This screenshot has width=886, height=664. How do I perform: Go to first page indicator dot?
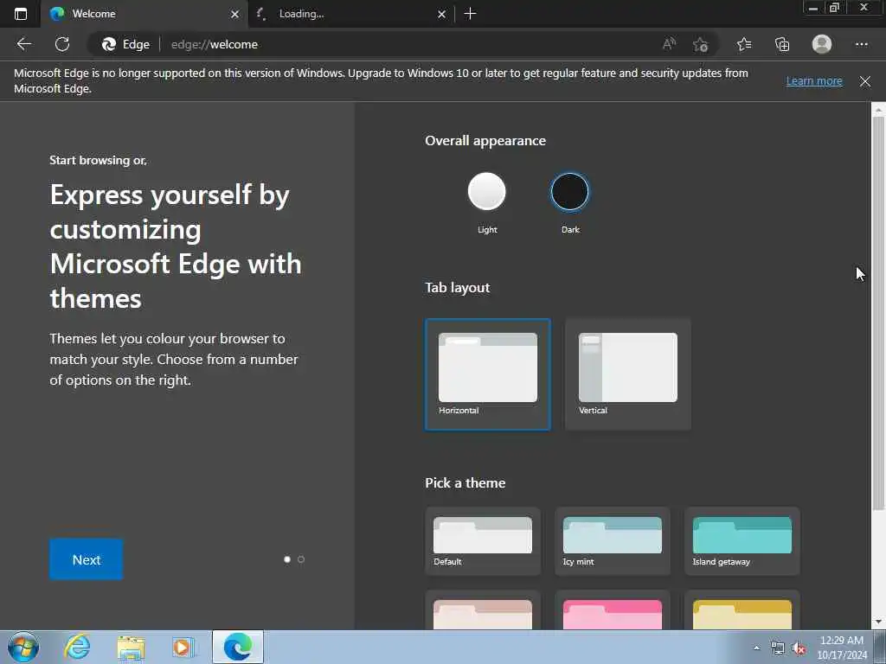point(287,559)
